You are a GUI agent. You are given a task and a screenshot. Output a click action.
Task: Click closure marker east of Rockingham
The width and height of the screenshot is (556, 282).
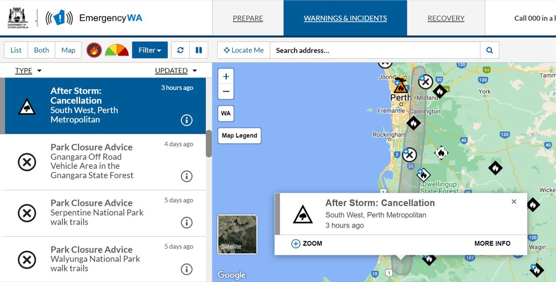pyautogui.click(x=409, y=155)
